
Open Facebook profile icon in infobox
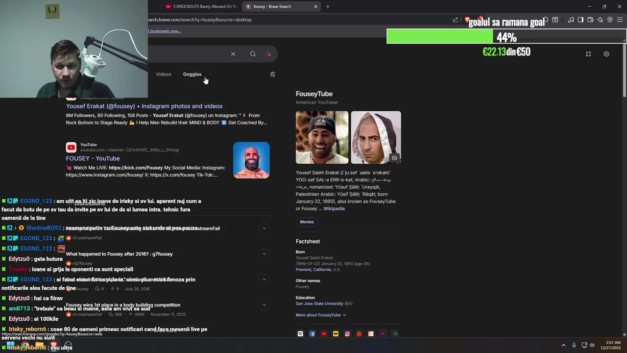(x=312, y=334)
